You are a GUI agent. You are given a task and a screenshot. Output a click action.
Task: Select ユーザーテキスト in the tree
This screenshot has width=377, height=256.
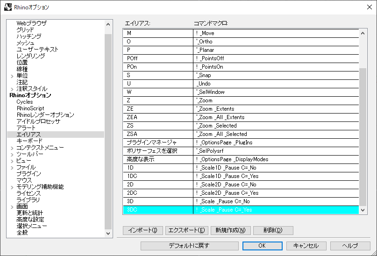(37, 49)
